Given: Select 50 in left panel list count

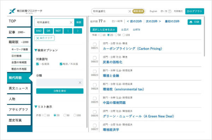Looking at the screenshot, I should [65, 115].
